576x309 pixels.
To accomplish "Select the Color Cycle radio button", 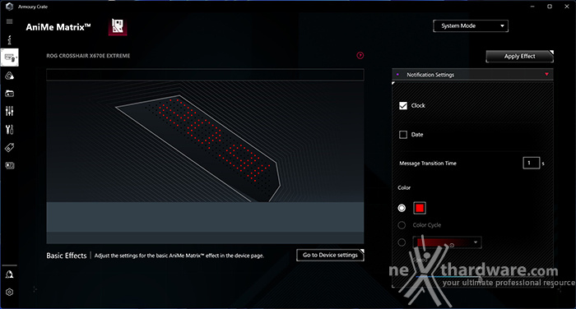I will (402, 225).
